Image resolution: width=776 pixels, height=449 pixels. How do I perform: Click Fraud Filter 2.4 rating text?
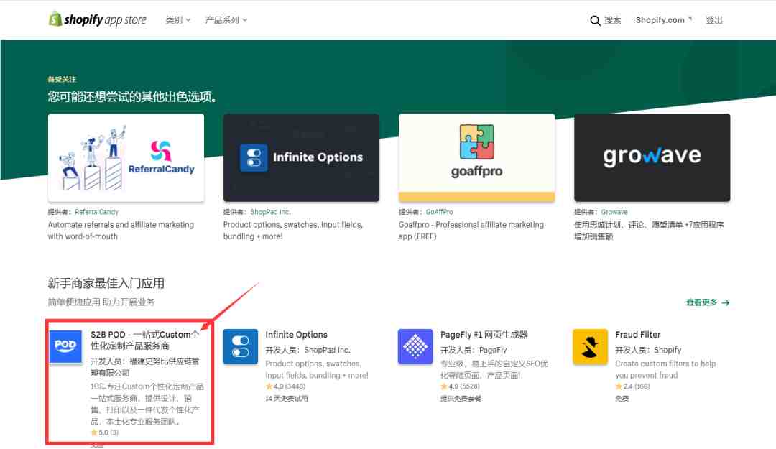pos(632,386)
